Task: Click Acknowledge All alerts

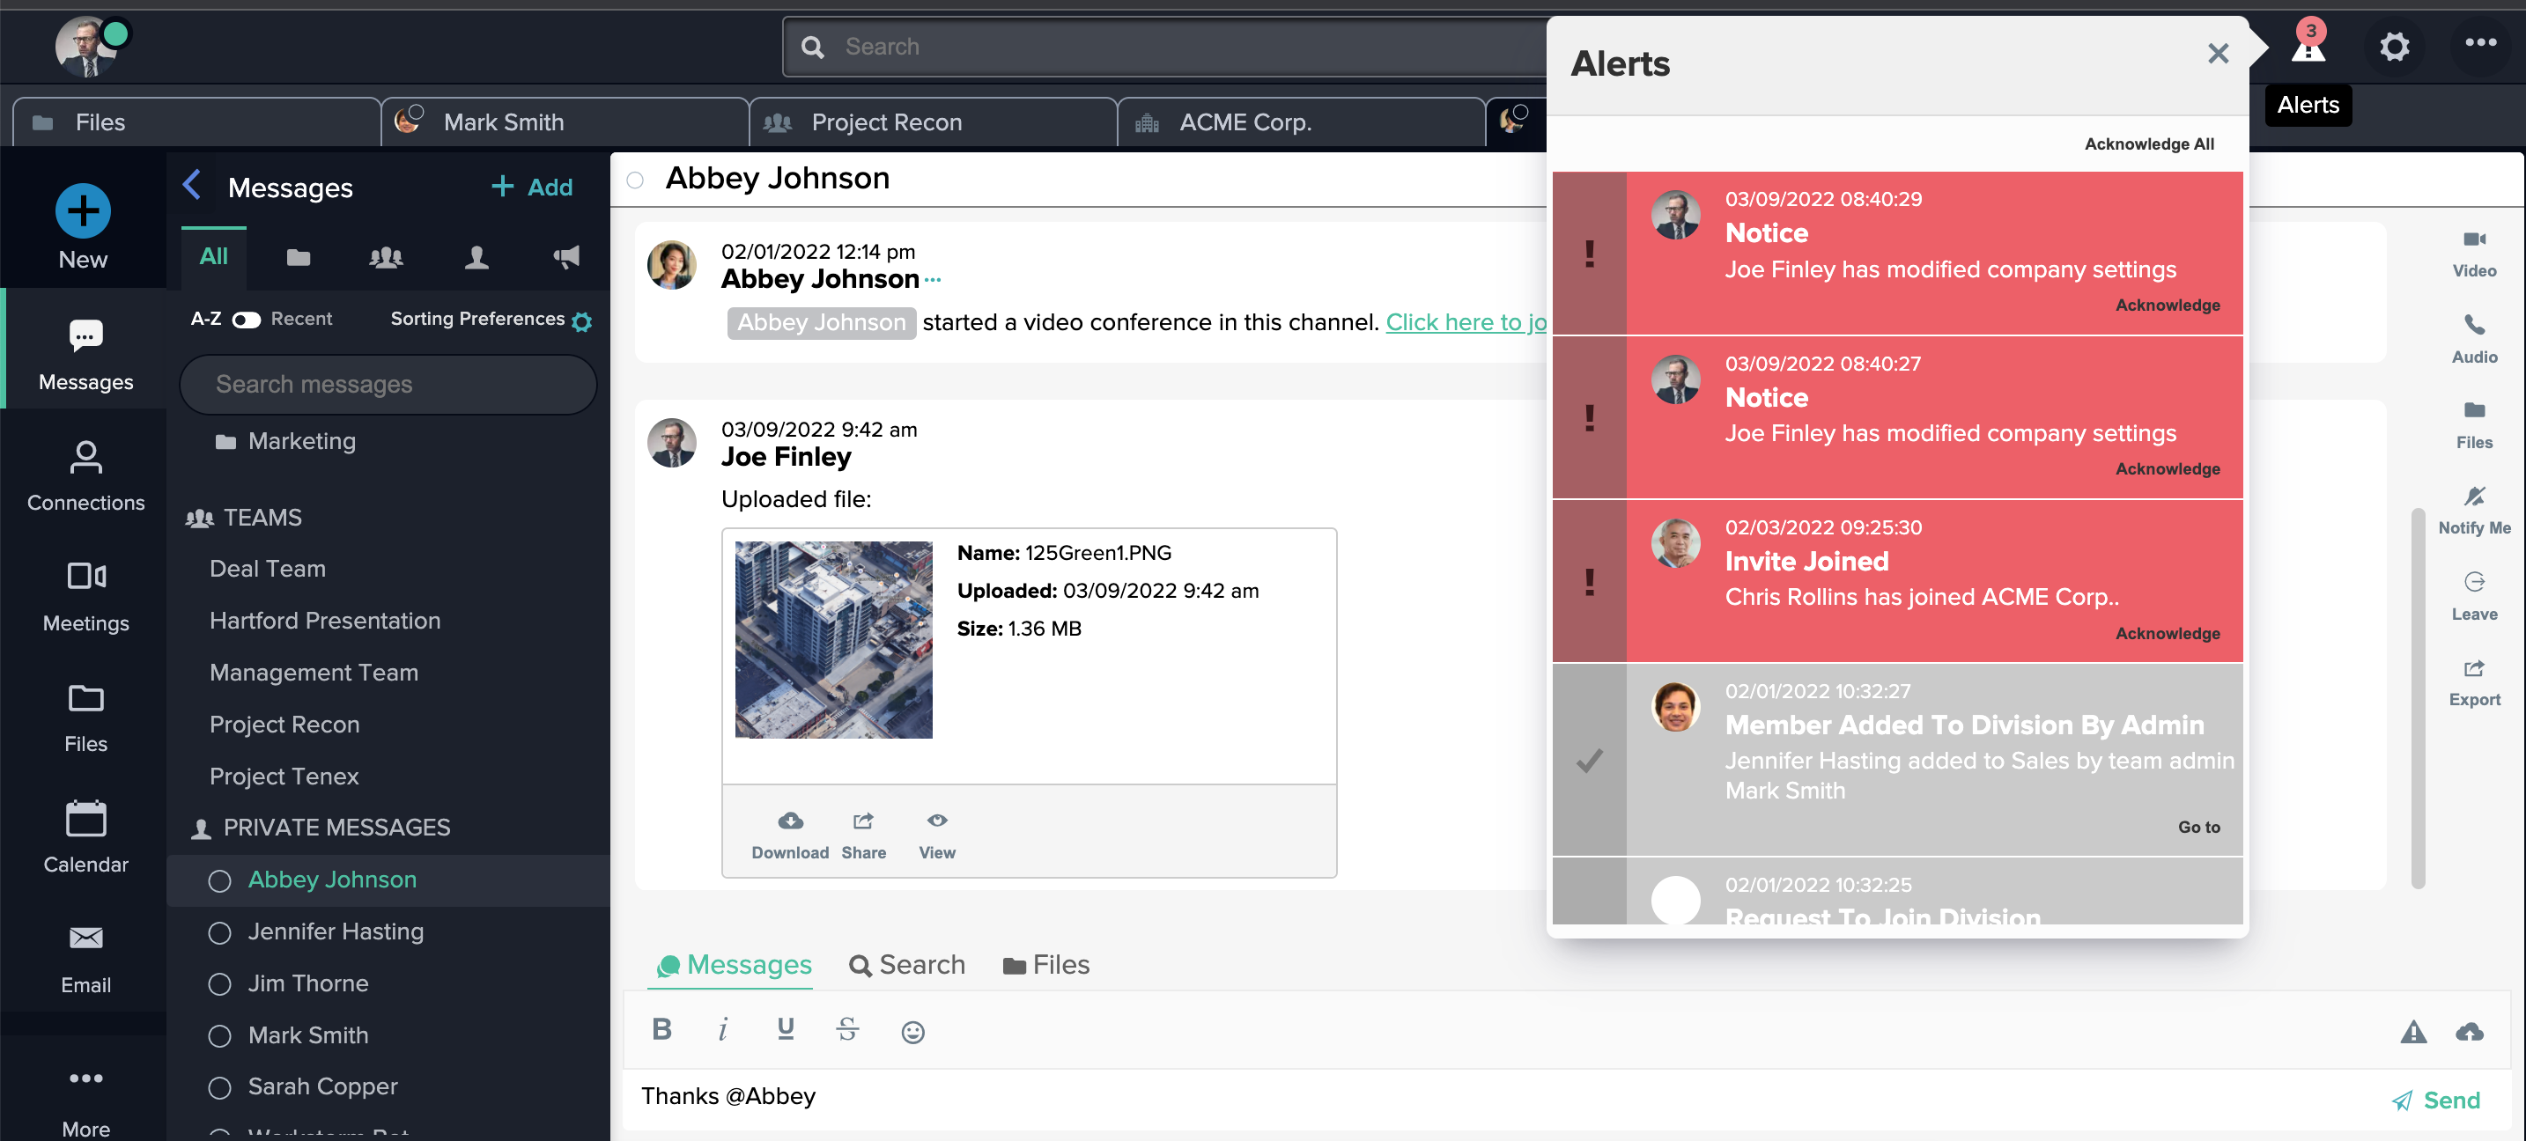Action: pos(2148,144)
